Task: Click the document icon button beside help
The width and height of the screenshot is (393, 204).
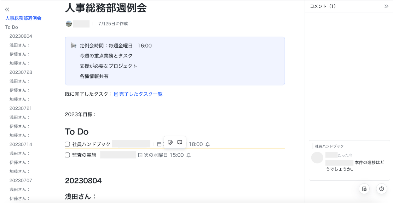Action: click(364, 189)
